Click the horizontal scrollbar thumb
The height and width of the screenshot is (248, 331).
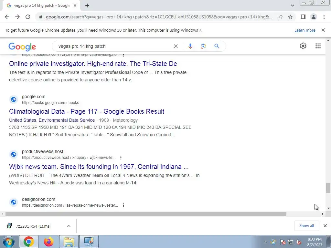146,214
